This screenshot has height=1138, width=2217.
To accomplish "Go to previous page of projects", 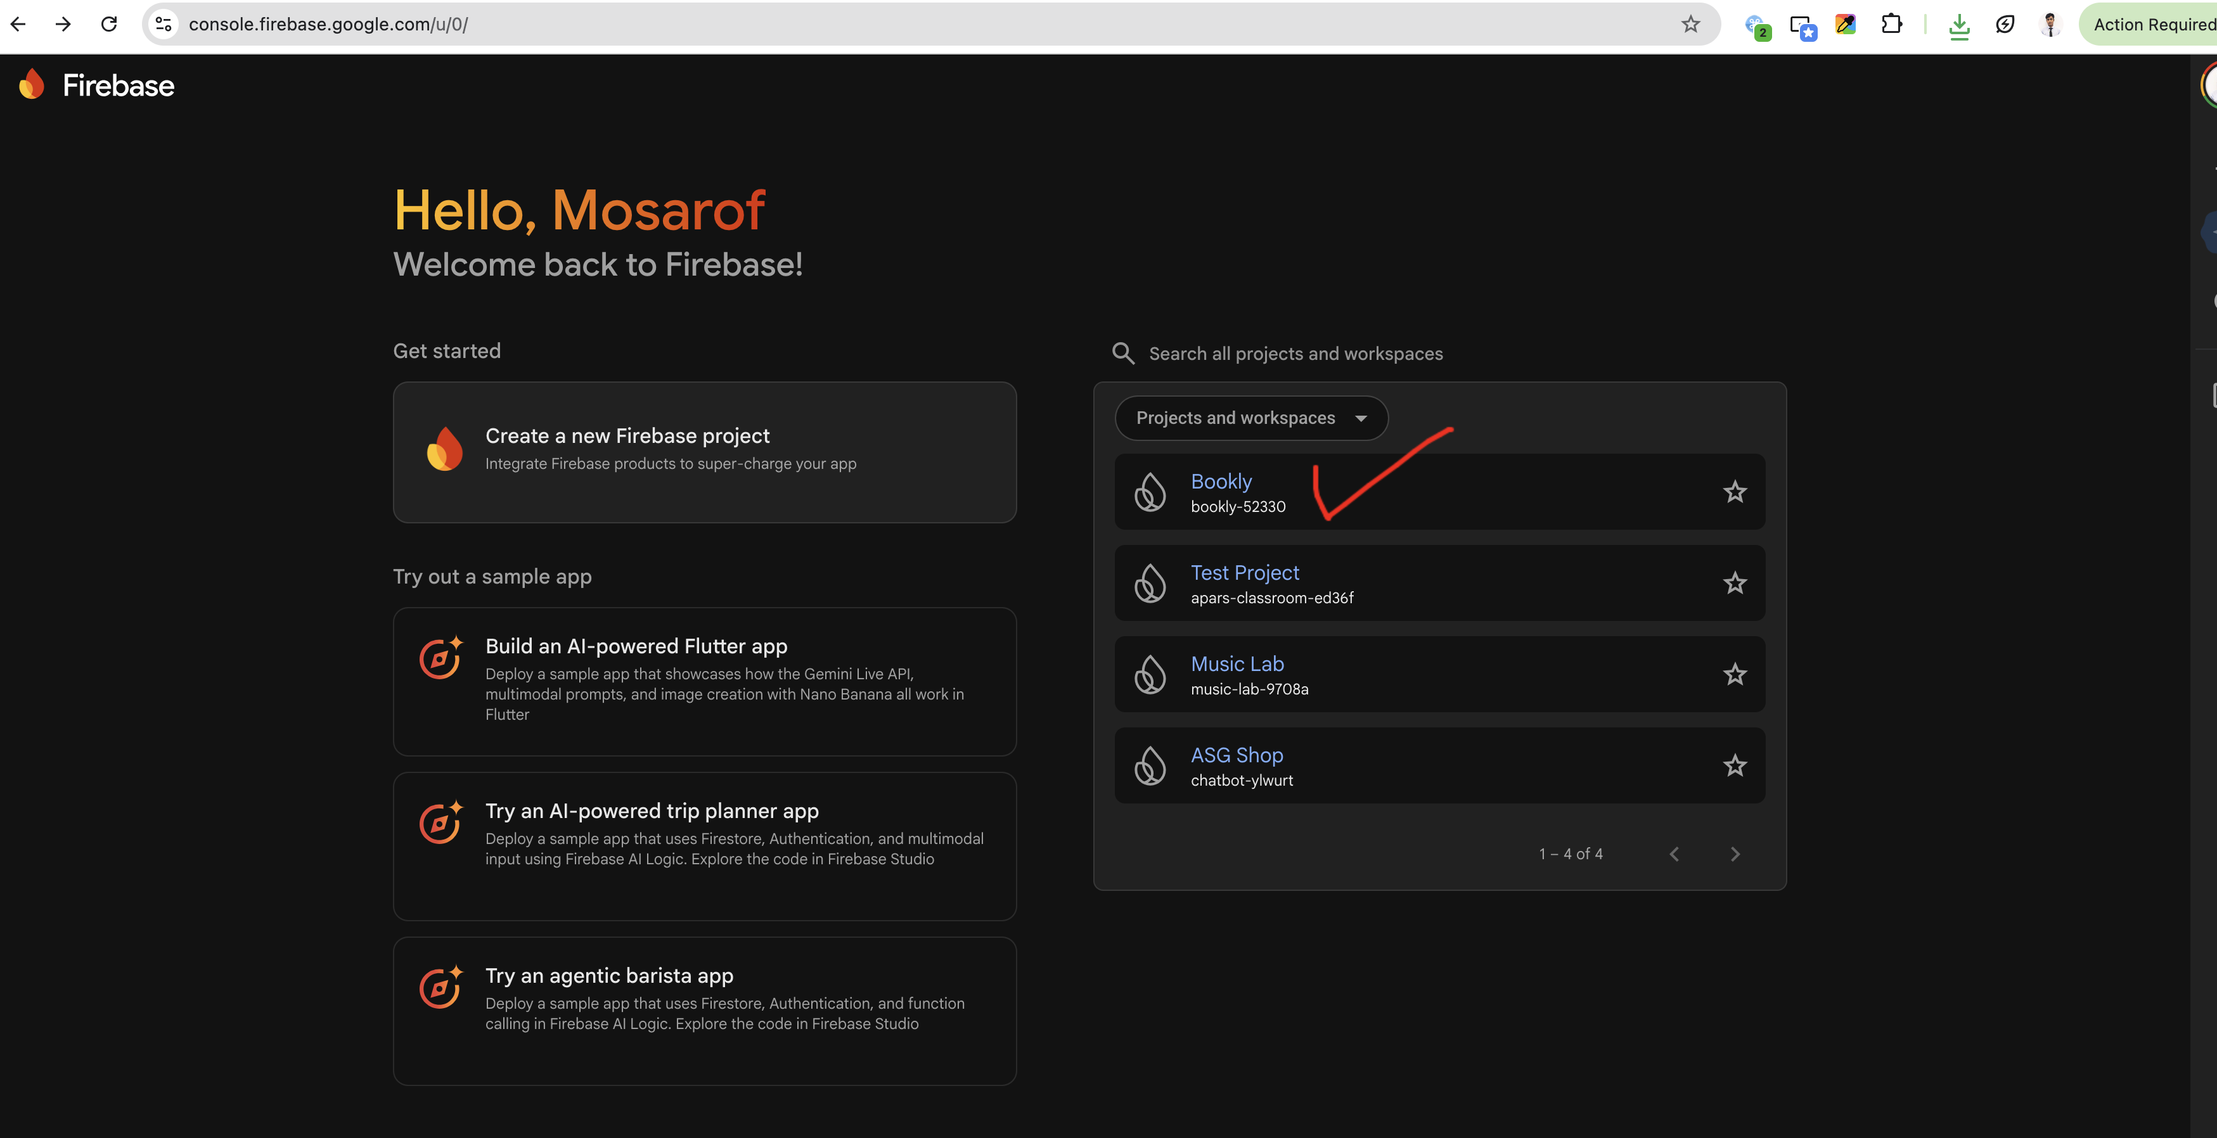I will tap(1674, 854).
